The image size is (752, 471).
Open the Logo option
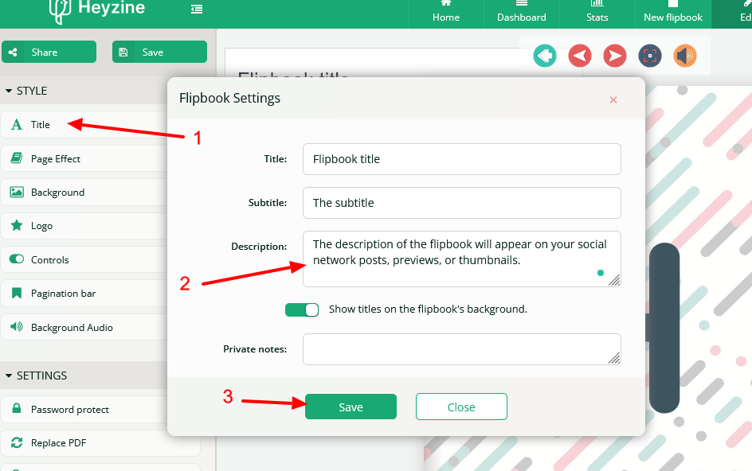(x=84, y=226)
